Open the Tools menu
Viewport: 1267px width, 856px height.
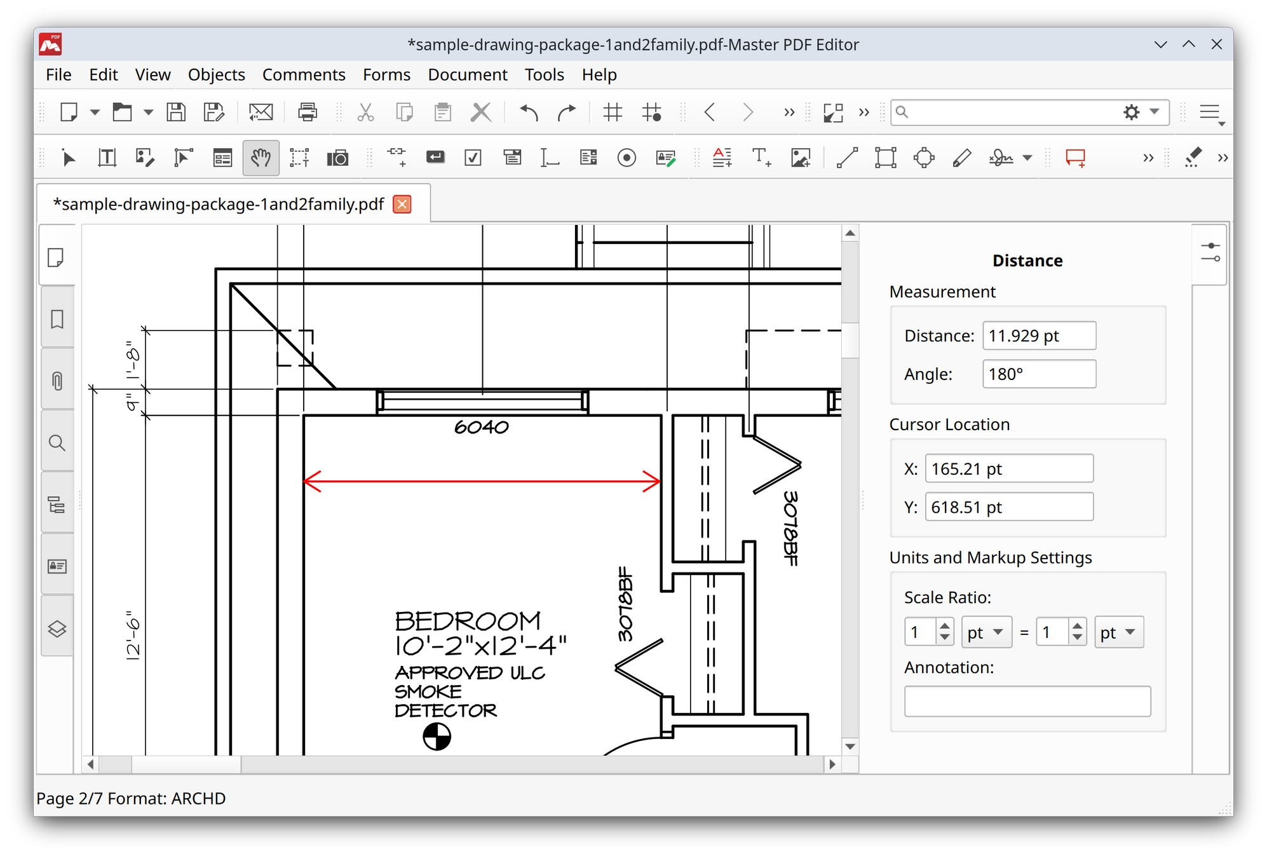(544, 75)
